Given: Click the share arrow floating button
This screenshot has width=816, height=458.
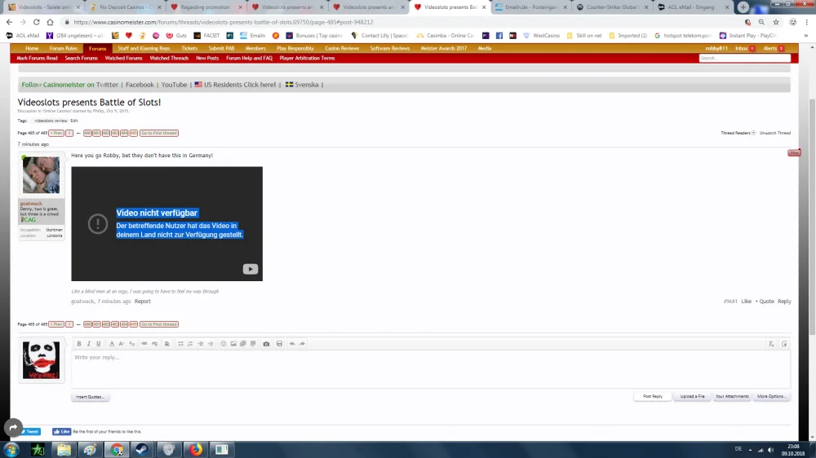Looking at the screenshot, I should 14,428.
